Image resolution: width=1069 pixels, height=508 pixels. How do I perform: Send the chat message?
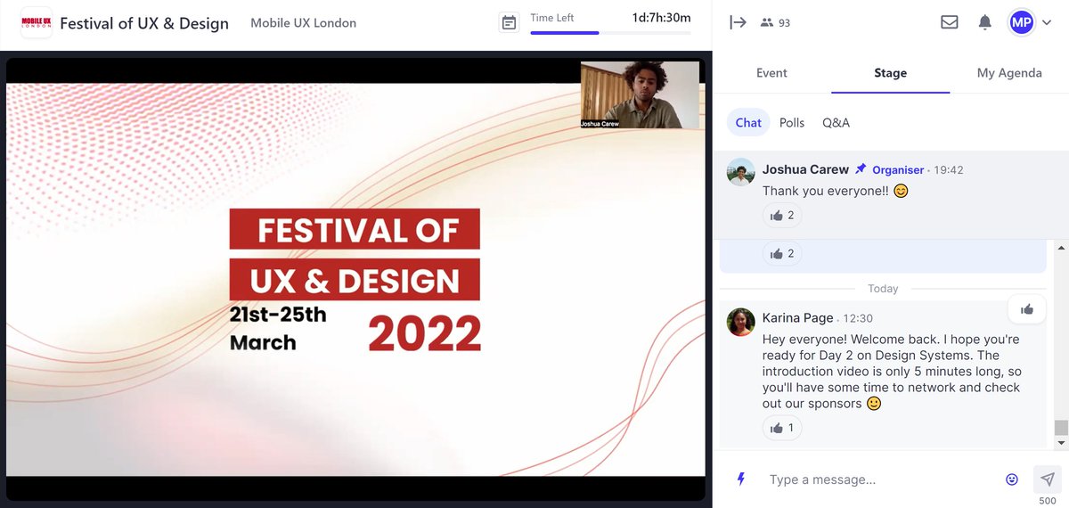1048,479
